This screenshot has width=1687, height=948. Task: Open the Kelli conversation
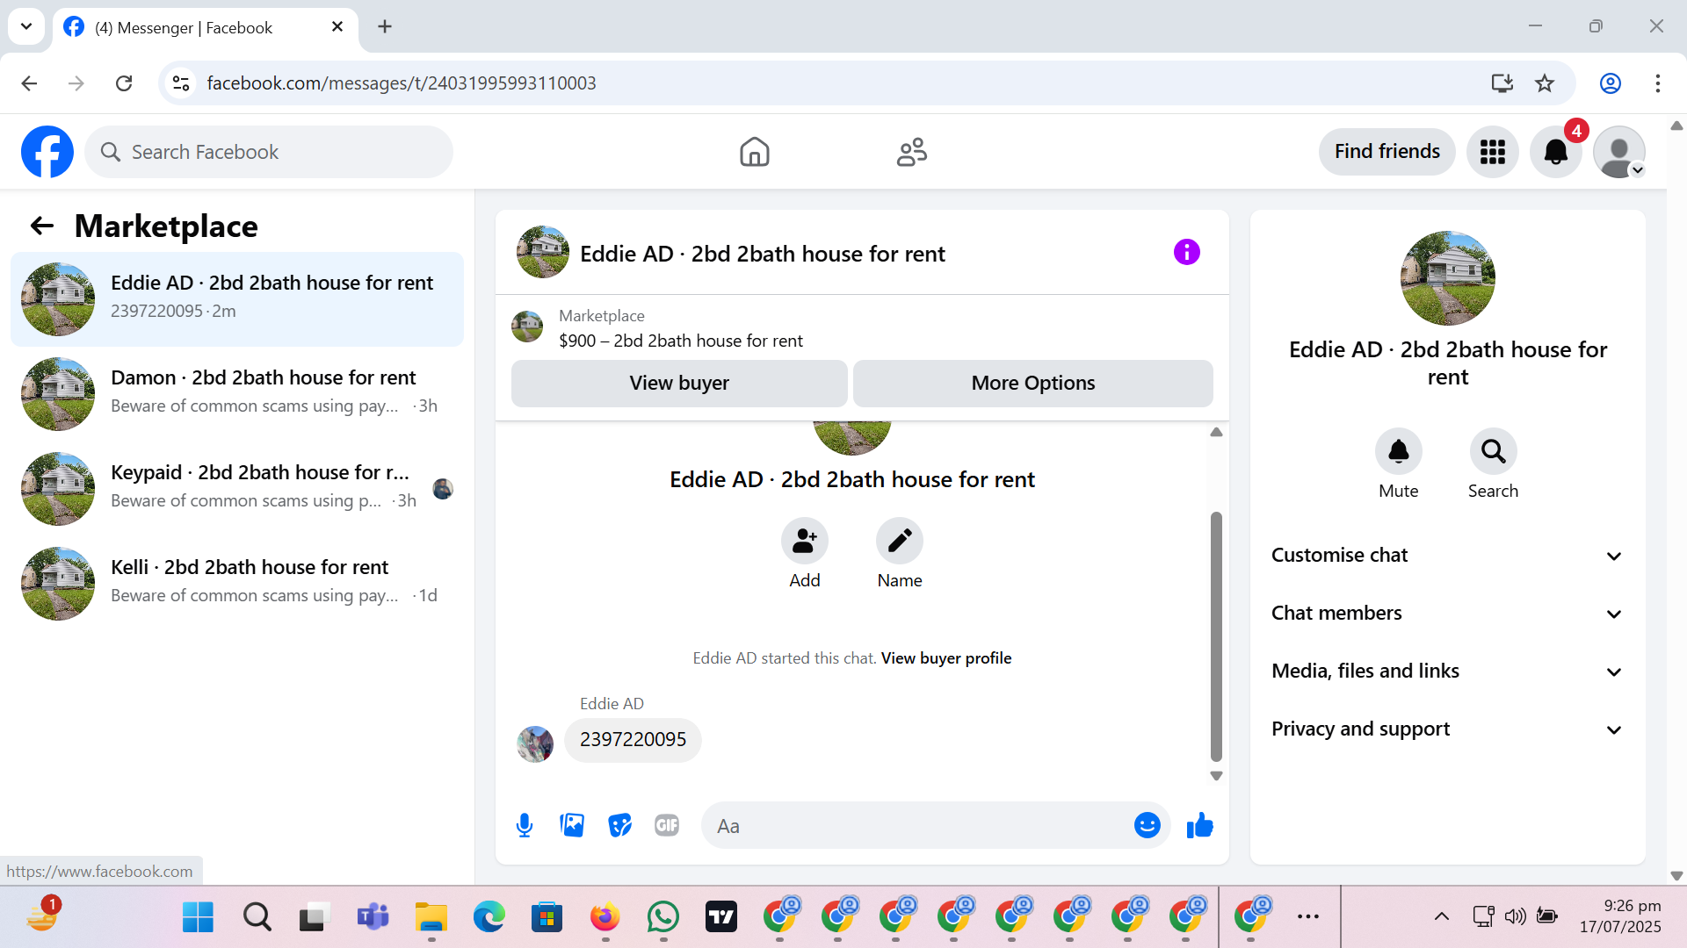237,584
